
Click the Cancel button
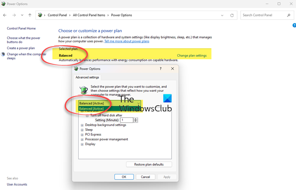[145, 177]
